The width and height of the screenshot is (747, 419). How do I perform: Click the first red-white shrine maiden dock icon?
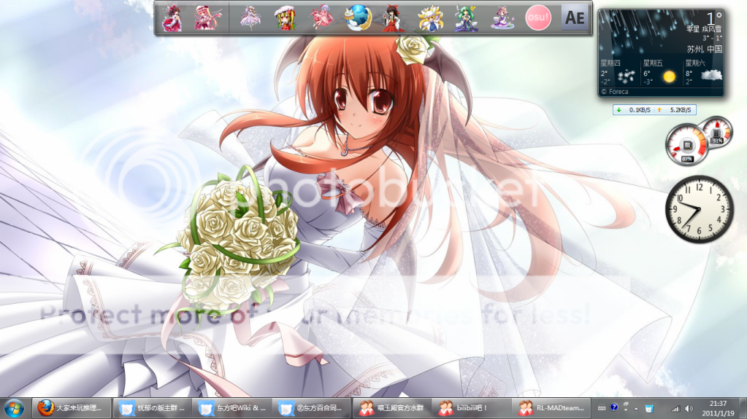(x=172, y=18)
